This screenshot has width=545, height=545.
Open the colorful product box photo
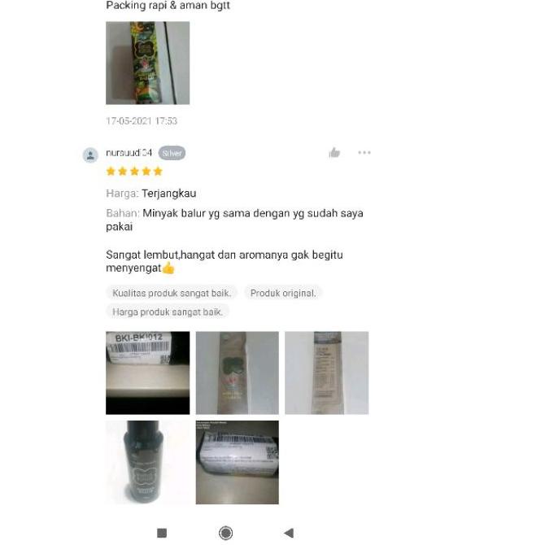coord(148,63)
